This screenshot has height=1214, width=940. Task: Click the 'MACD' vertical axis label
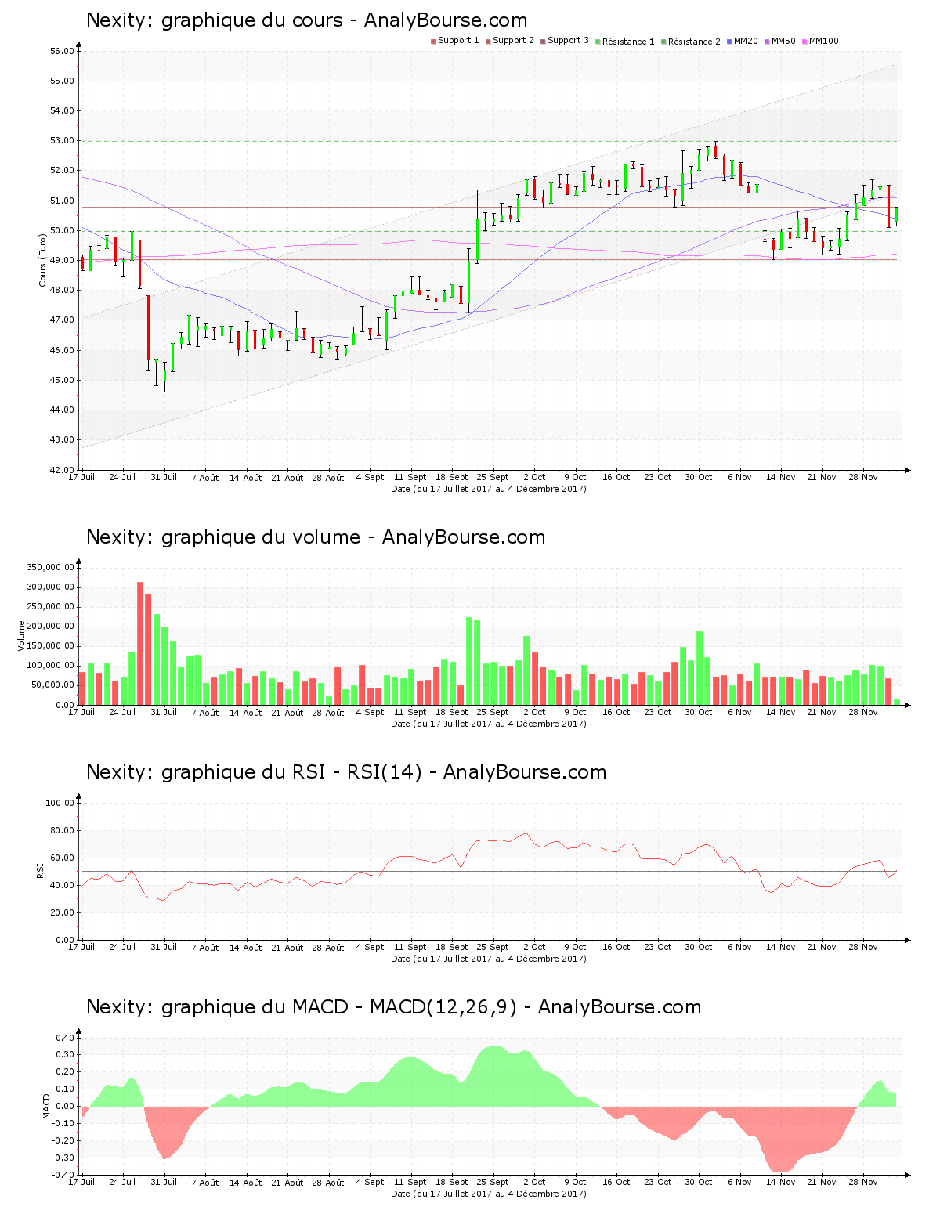(46, 1106)
